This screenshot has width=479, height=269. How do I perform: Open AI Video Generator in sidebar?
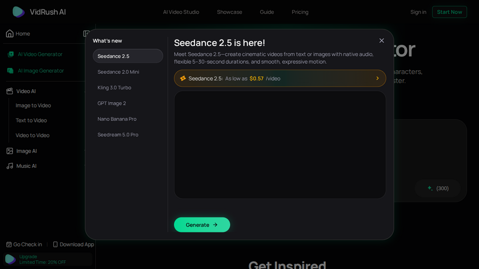35,54
